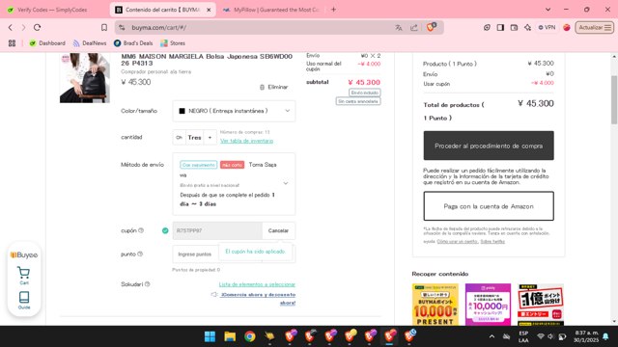Click the taskbar clock showing 8:37 a.m.
The image size is (618, 347).
[586, 336]
